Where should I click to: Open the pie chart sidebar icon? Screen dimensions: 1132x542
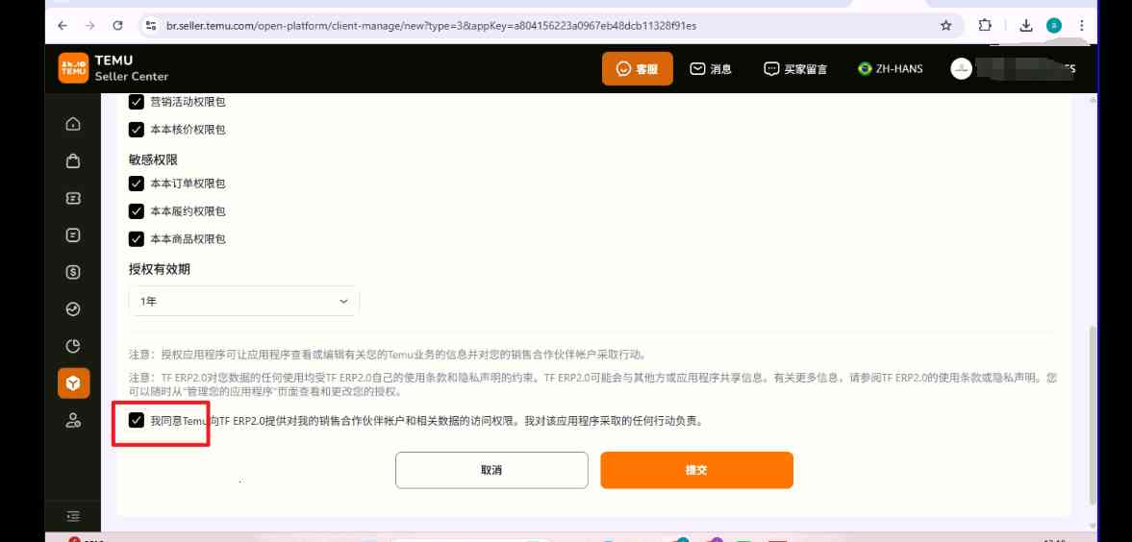(73, 346)
